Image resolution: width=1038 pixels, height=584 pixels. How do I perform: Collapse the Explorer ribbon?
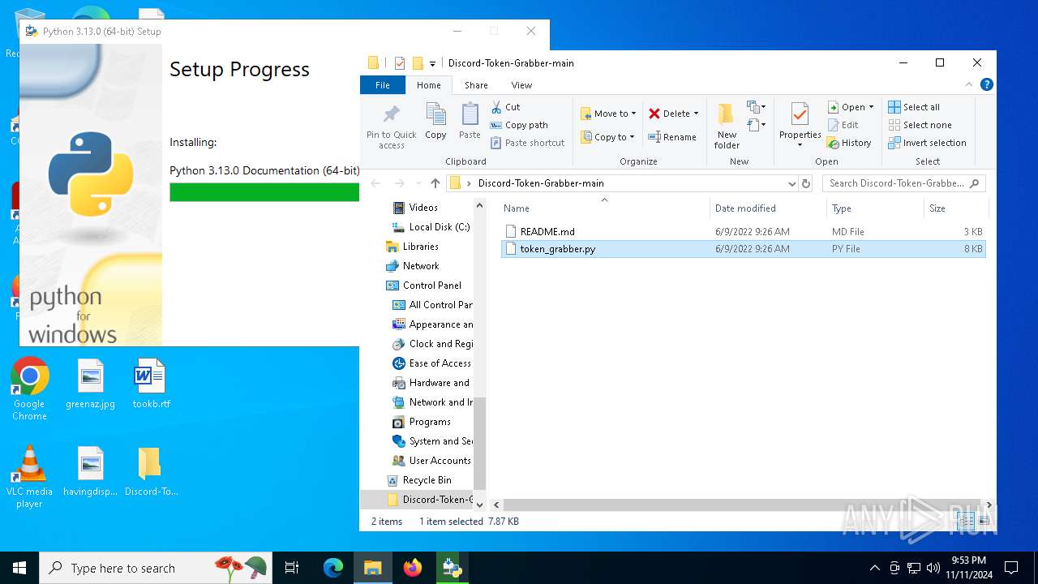point(968,84)
